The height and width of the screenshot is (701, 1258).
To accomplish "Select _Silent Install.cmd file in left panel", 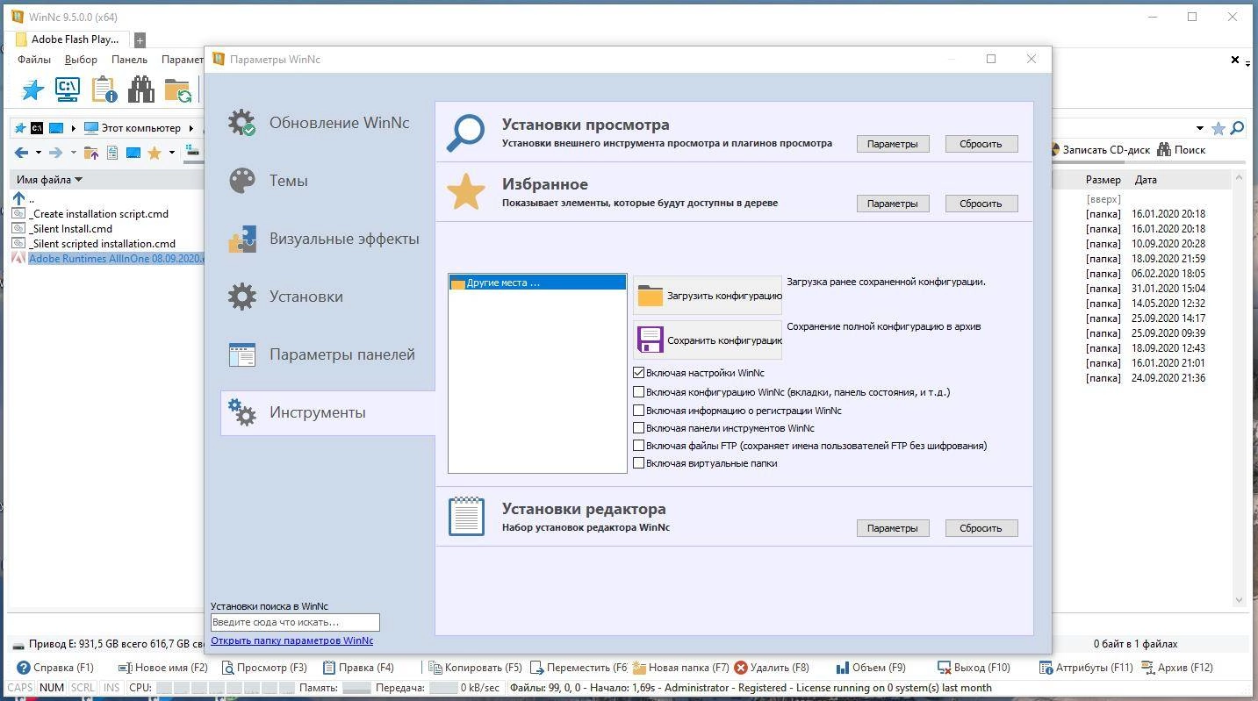I will (71, 229).
